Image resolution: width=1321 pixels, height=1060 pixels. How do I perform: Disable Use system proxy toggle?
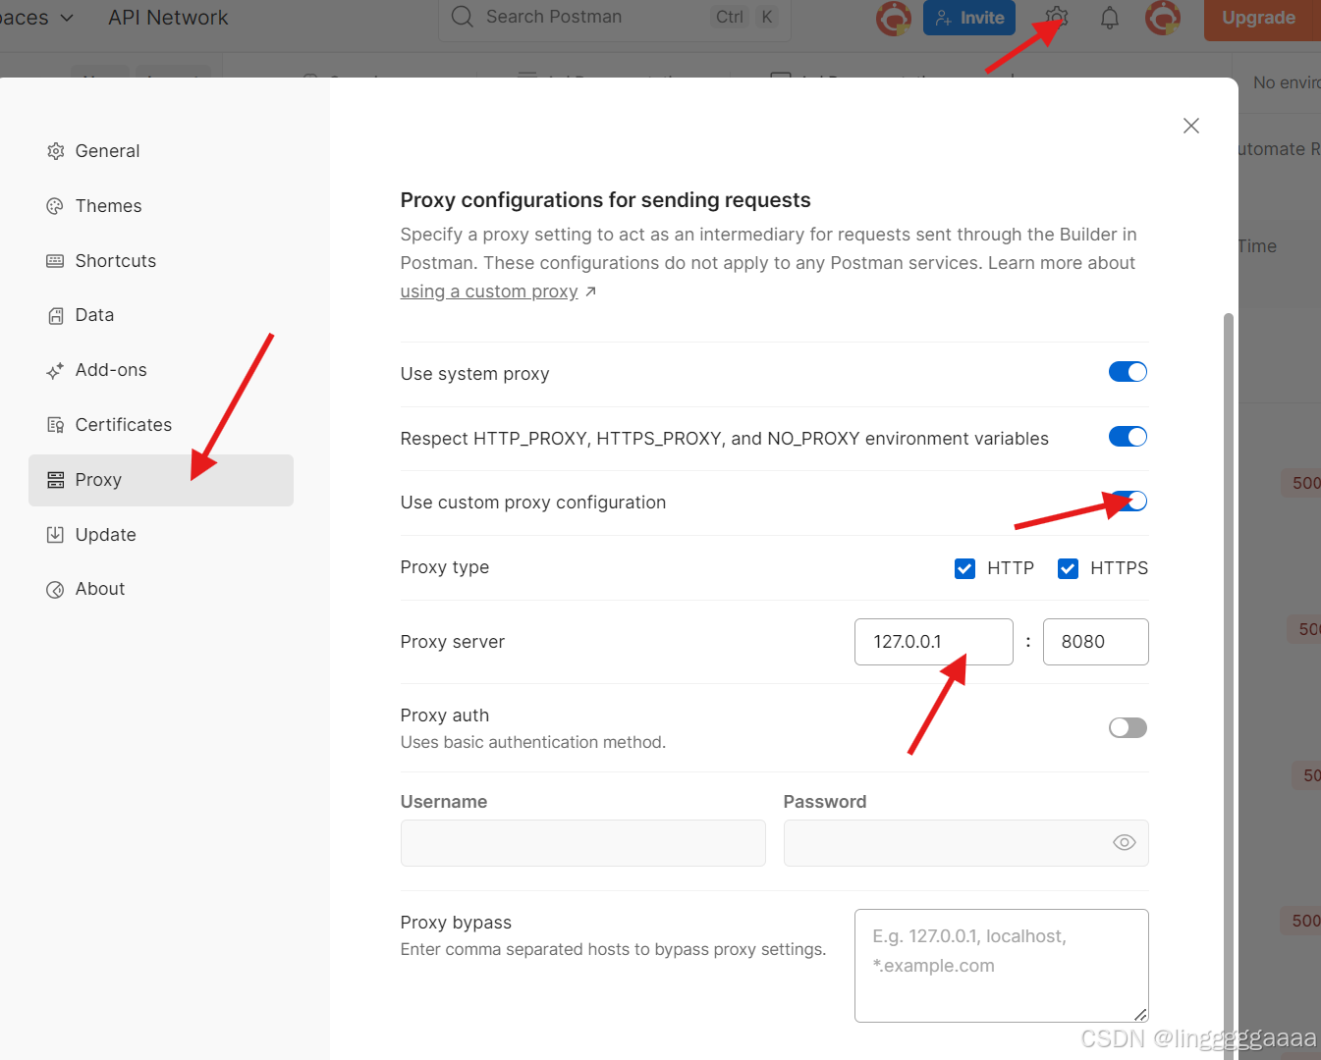(1128, 372)
